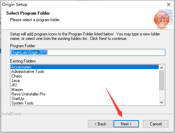
Task: Click the Program Folder text field
Action: tap(87, 52)
